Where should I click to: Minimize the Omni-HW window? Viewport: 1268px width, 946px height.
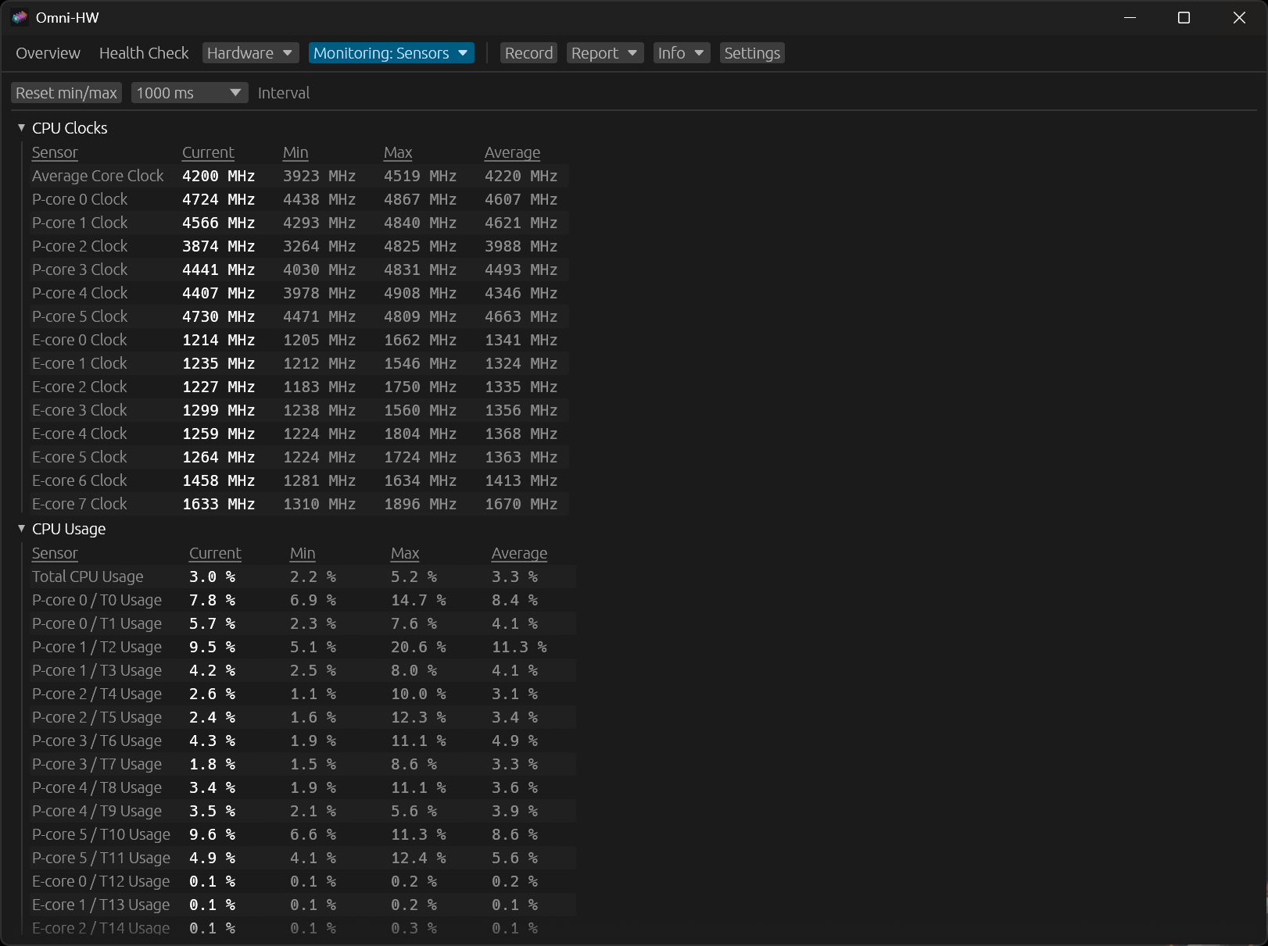pyautogui.click(x=1130, y=17)
